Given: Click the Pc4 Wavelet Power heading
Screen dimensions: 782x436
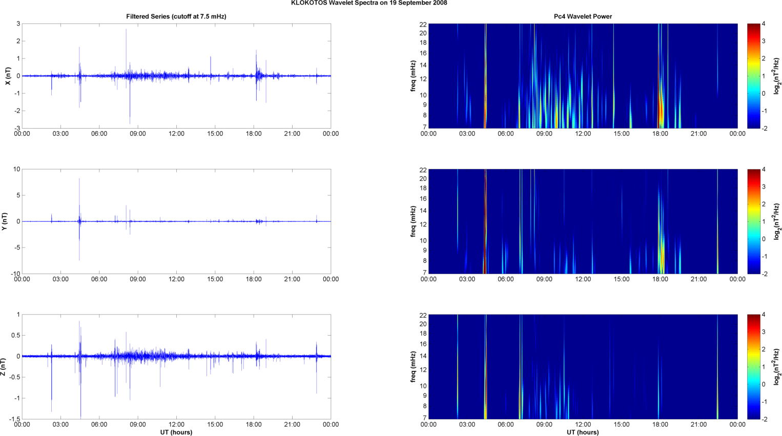Looking at the screenshot, I should point(583,16).
